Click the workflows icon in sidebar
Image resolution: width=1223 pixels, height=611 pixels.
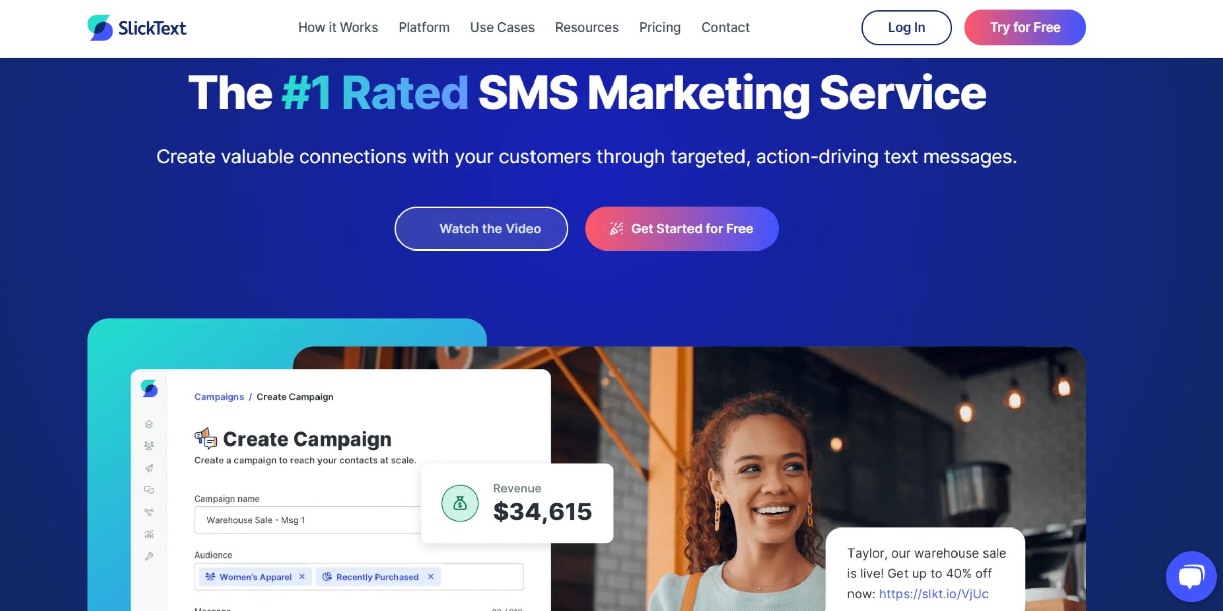(149, 512)
